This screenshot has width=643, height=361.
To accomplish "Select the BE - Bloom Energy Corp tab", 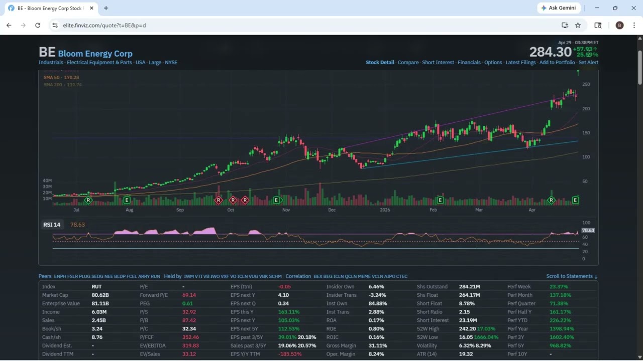I will (x=50, y=8).
